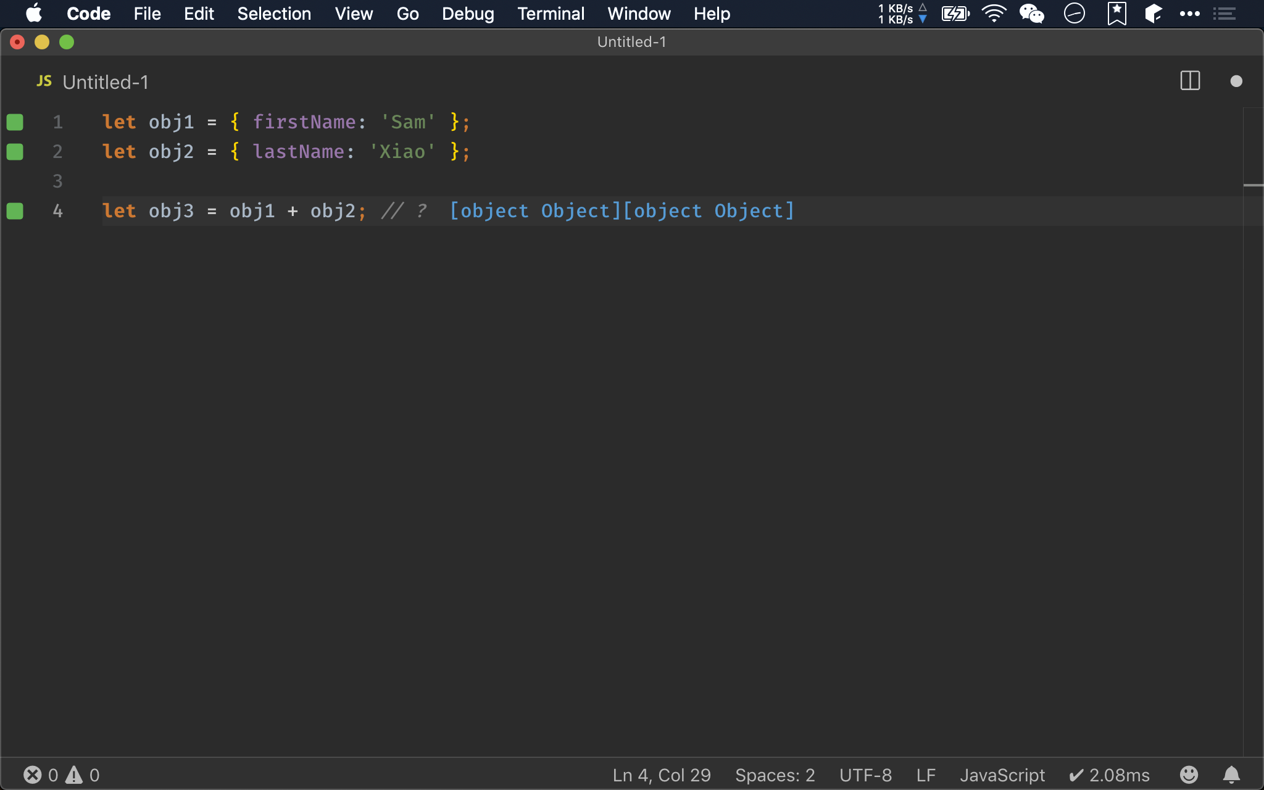Screen dimensions: 1264x790
Task: Click line number 3 in the gutter
Action: coord(57,181)
